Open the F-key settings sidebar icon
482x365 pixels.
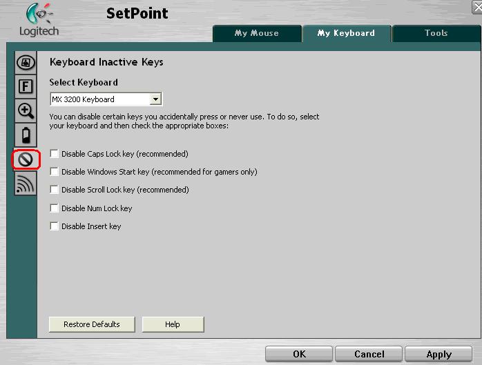(26, 86)
